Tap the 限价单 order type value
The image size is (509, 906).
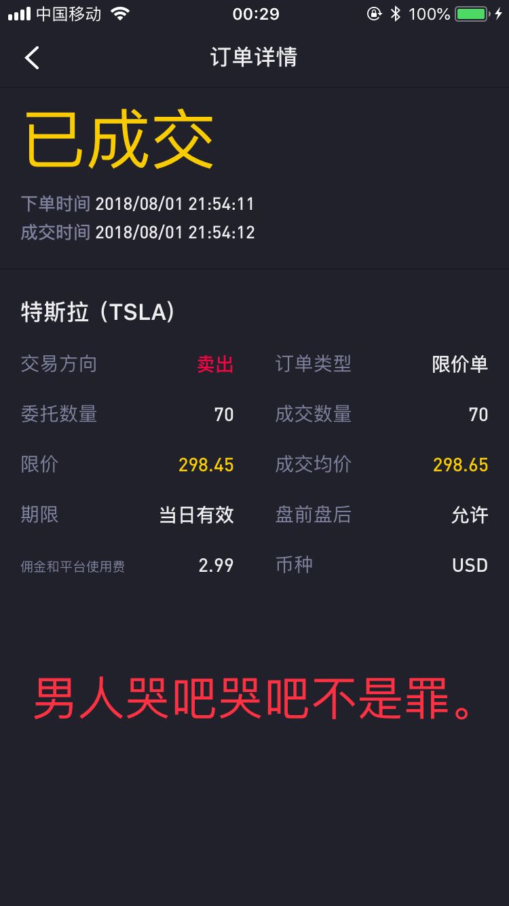pos(459,364)
